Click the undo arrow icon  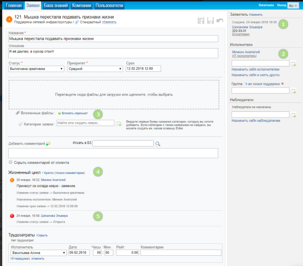220,21
